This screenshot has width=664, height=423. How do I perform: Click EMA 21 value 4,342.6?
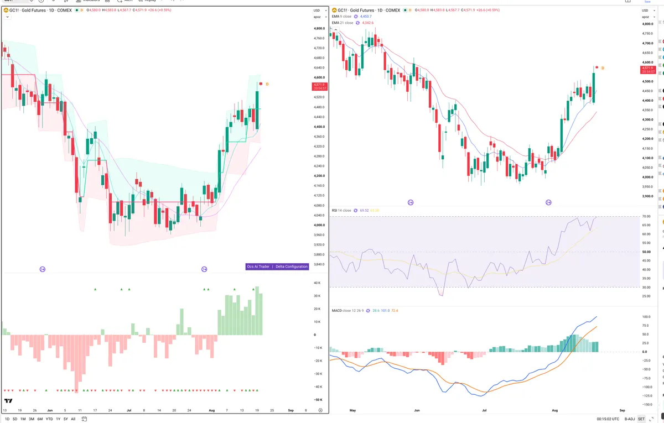[x=367, y=23]
